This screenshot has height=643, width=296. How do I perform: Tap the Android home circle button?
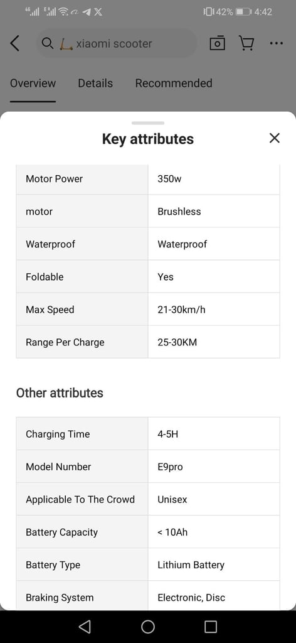point(148,626)
